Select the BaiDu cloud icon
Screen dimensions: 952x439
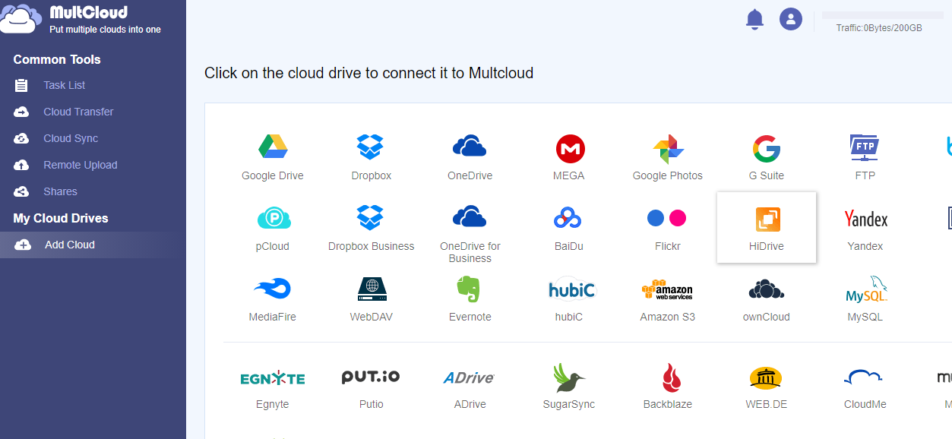click(x=568, y=218)
